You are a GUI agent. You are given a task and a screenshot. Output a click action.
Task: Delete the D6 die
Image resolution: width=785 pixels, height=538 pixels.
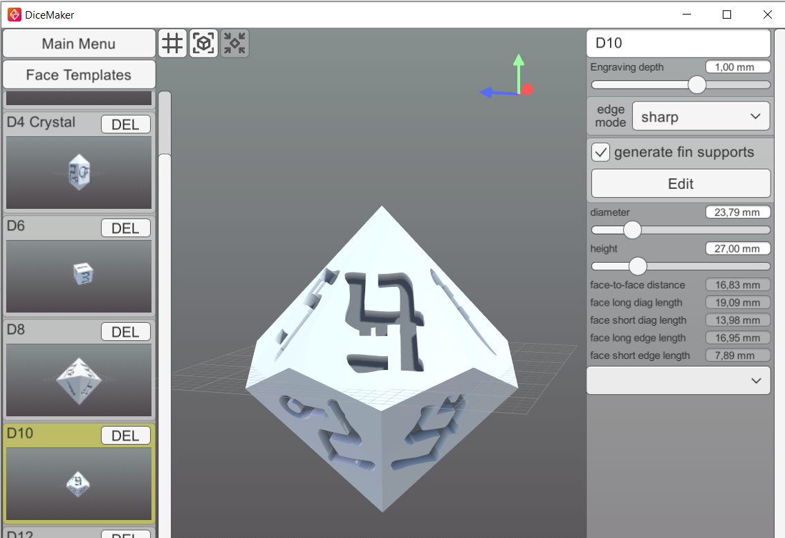[126, 228]
